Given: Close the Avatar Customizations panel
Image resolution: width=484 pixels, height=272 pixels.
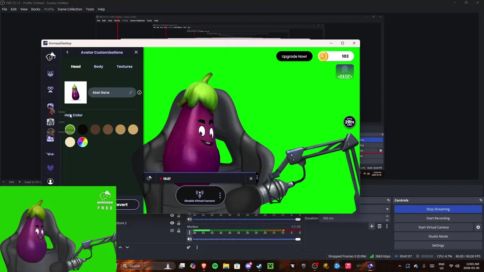Looking at the screenshot, I should 136,52.
